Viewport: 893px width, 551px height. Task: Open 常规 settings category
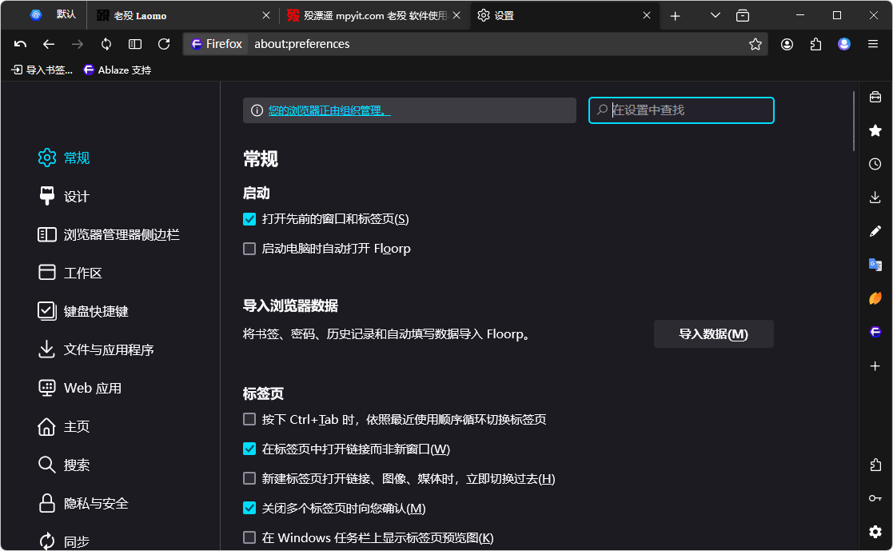(x=64, y=158)
